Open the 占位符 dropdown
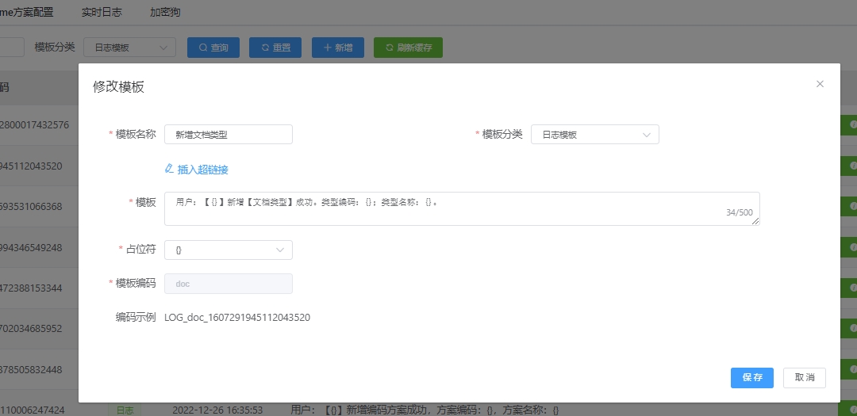 pos(229,250)
